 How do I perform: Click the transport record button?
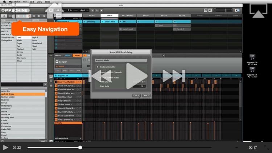tap(102, 10)
